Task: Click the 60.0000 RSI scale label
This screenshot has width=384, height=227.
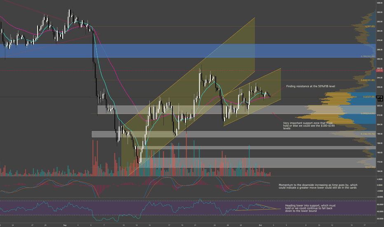Action: tap(380, 204)
